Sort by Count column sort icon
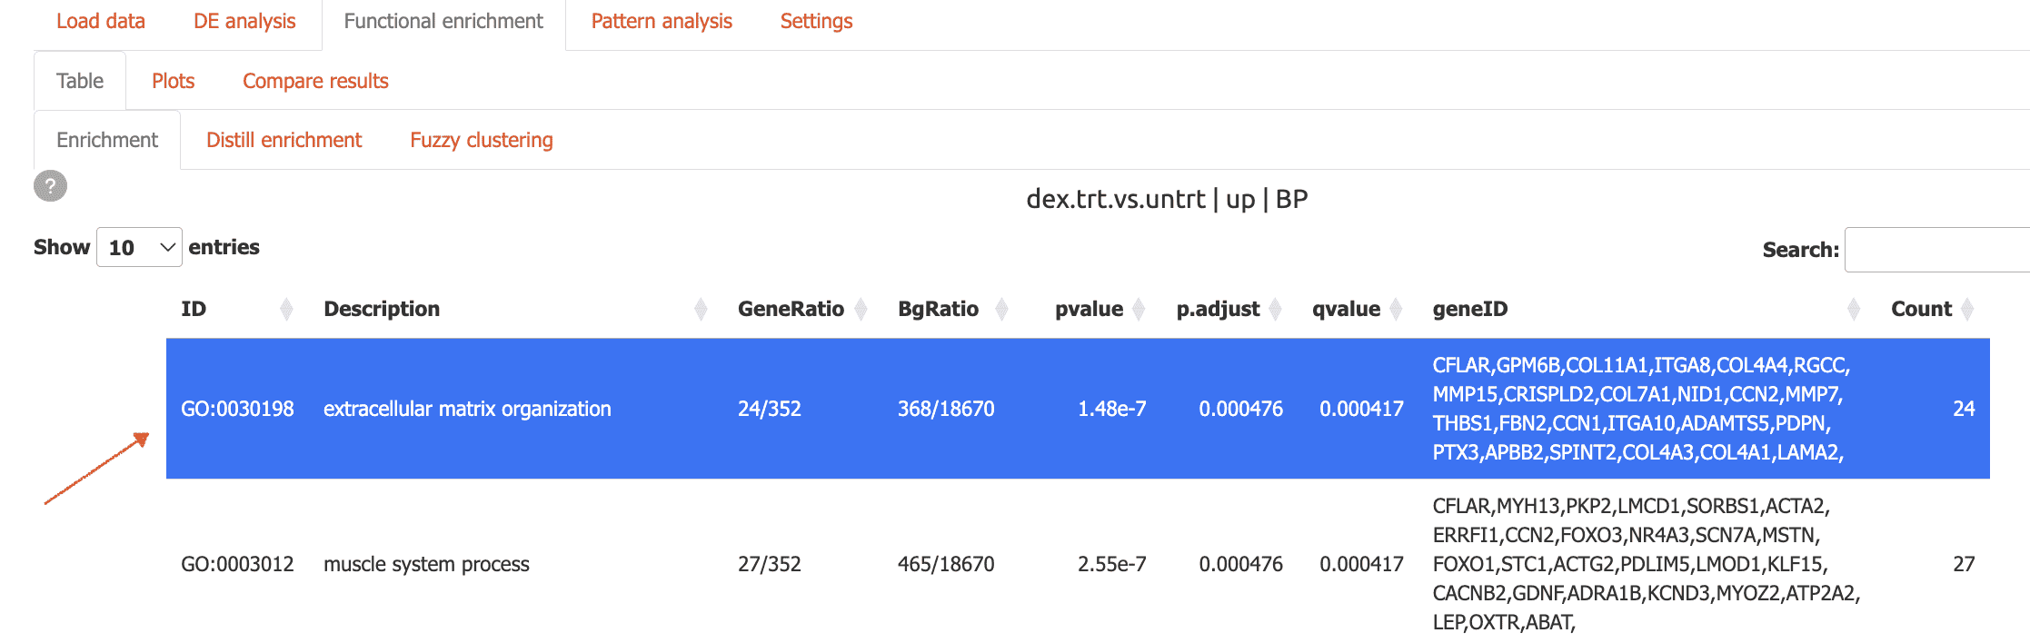The image size is (2030, 643). click(x=1967, y=310)
